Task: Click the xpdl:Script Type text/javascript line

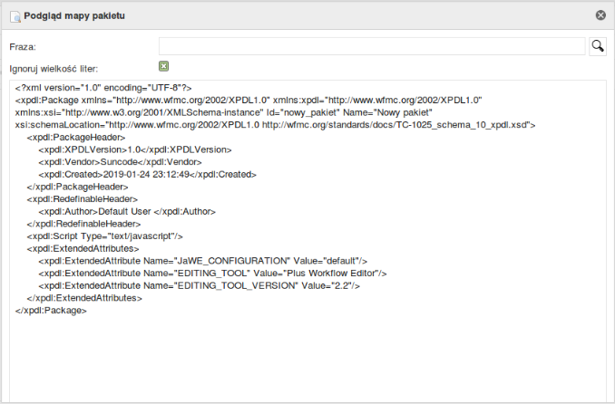Action: click(x=104, y=236)
